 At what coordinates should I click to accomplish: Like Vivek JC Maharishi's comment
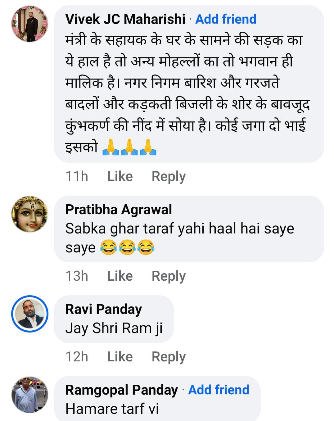click(x=120, y=176)
